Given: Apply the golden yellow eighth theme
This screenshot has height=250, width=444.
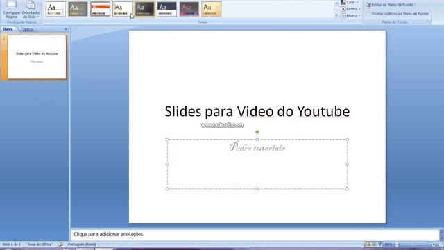Looking at the screenshot, I should point(212,9).
